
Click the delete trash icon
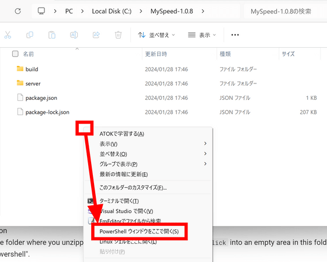(118, 35)
